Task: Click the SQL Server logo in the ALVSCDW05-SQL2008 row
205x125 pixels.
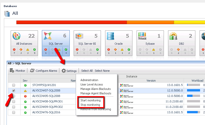Action: 126,96
